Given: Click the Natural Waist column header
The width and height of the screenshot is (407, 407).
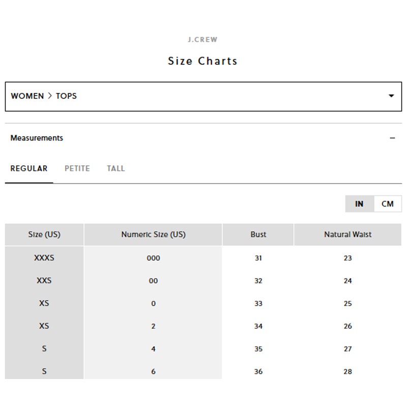Looking at the screenshot, I should pos(347,235).
